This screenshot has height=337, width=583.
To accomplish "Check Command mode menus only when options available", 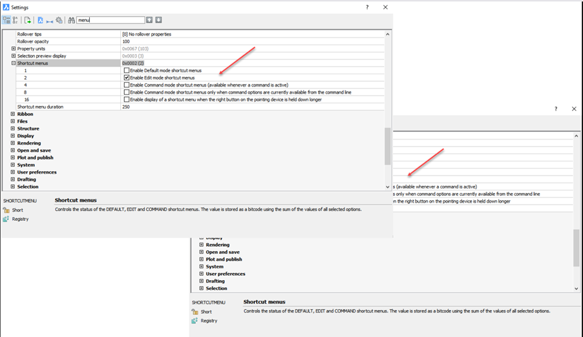I will tap(127, 92).
